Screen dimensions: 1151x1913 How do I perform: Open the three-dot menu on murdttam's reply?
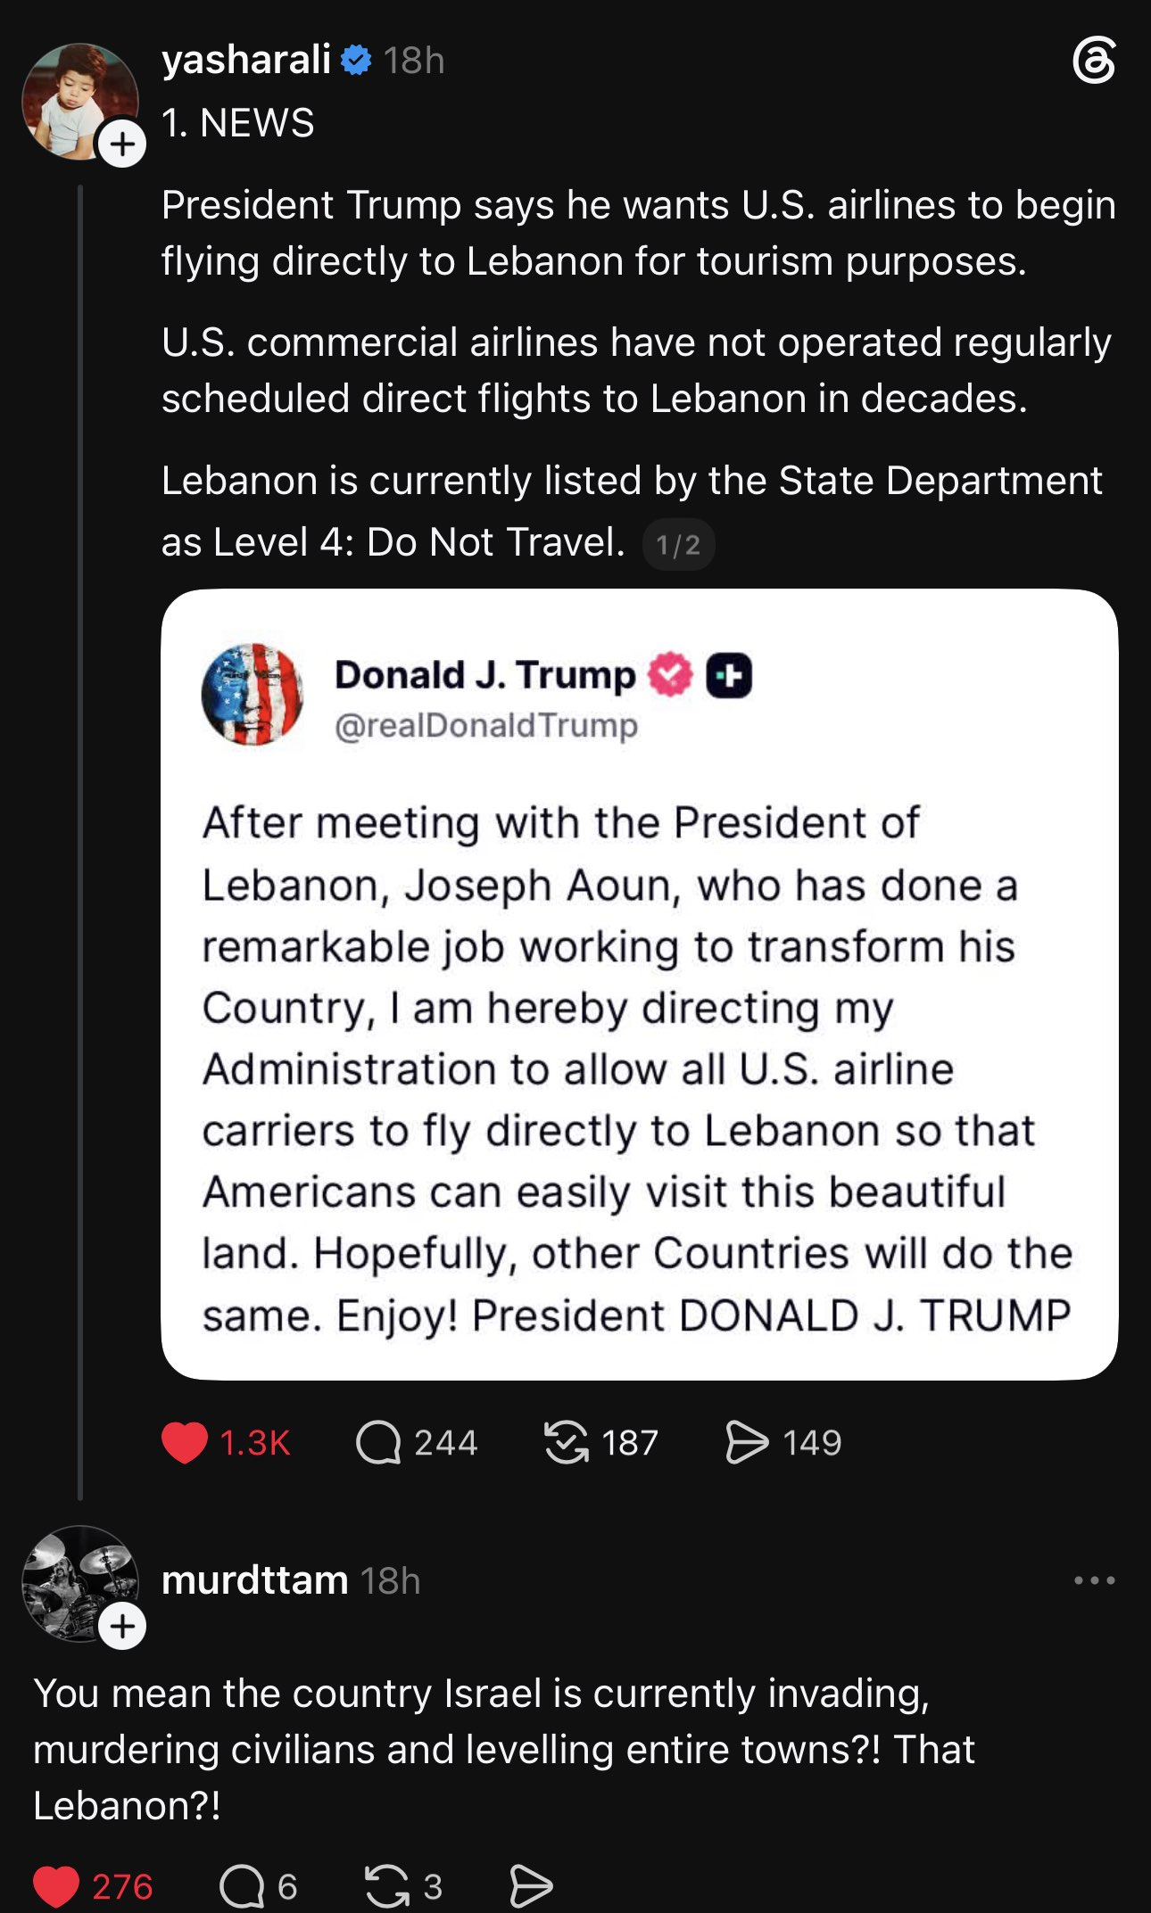[1094, 1580]
